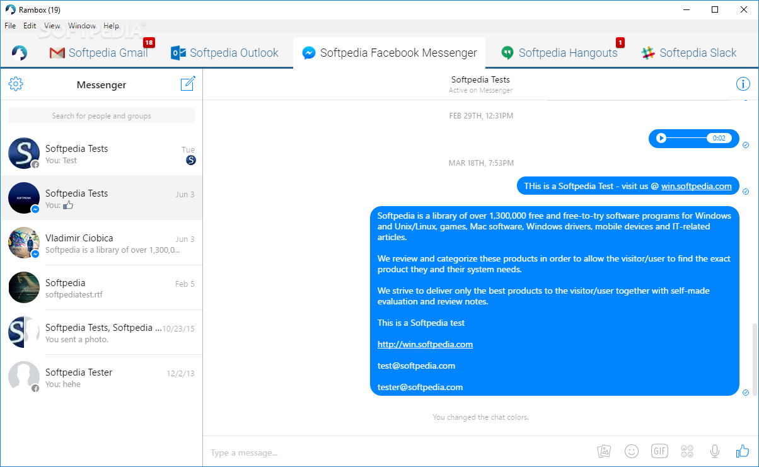759x467 pixels.
Task: Click delivered checkmark beside the long message
Action: (x=746, y=392)
